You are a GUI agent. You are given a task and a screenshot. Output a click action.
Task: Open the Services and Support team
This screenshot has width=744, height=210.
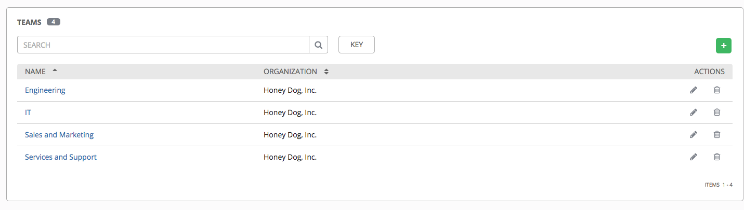click(x=61, y=157)
